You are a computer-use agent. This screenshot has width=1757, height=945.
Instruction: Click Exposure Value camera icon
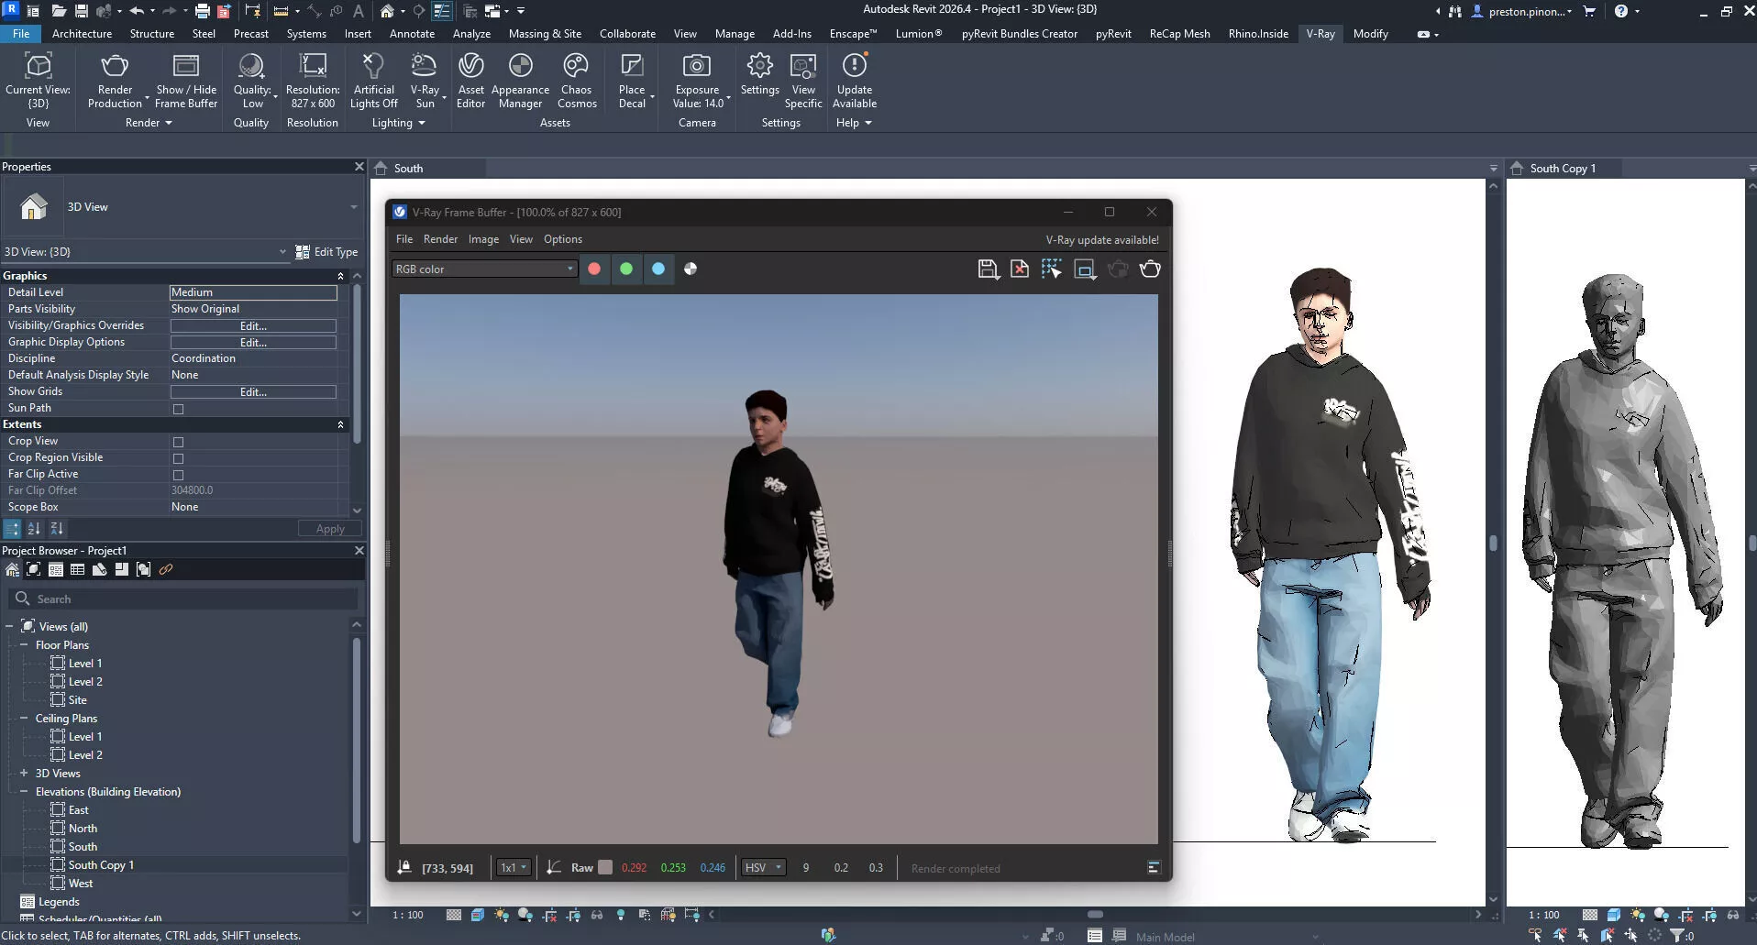click(697, 67)
